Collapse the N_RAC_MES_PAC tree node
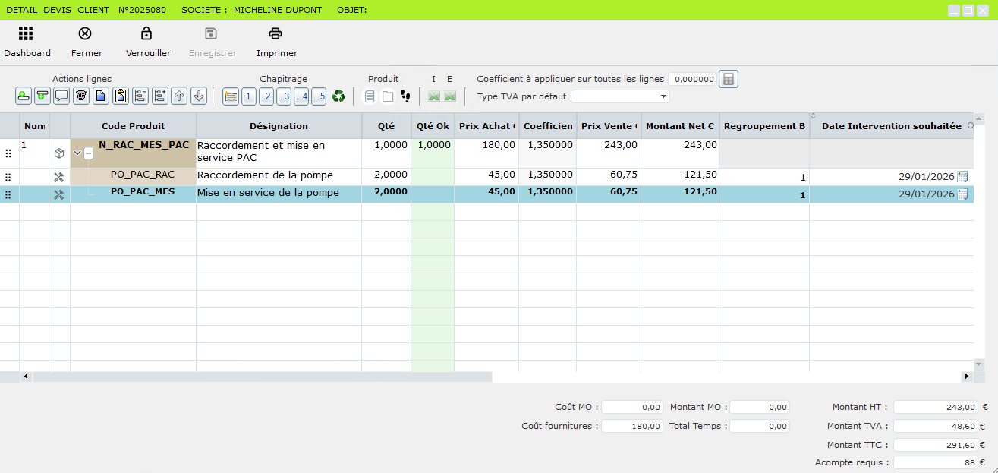Viewport: 998px width, 473px height. 88,153
